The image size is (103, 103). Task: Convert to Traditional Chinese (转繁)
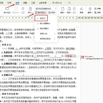coord(97,8)
